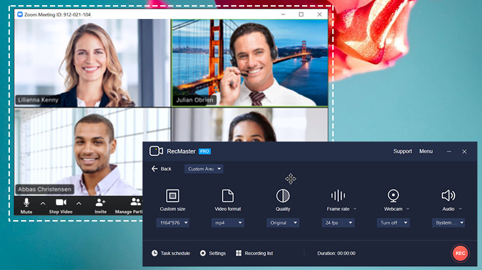Minimize the RecMaster window
Viewport: 482px width, 270px height.
point(449,151)
